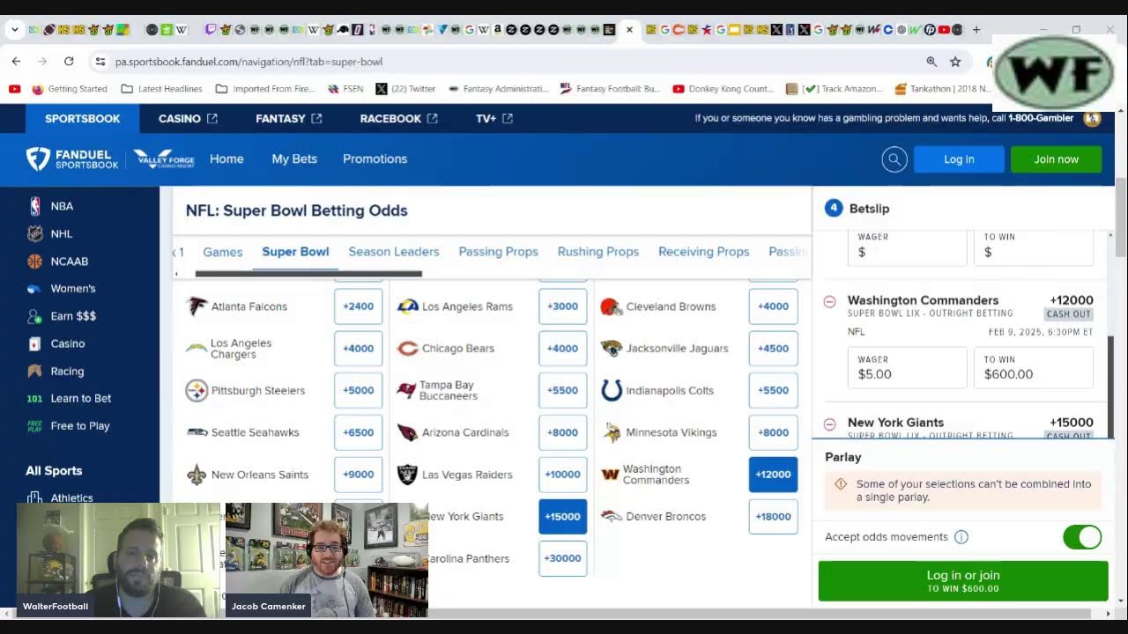Open the tab search dropdown arrow
Viewport: 1128px width, 634px height.
pos(15,29)
